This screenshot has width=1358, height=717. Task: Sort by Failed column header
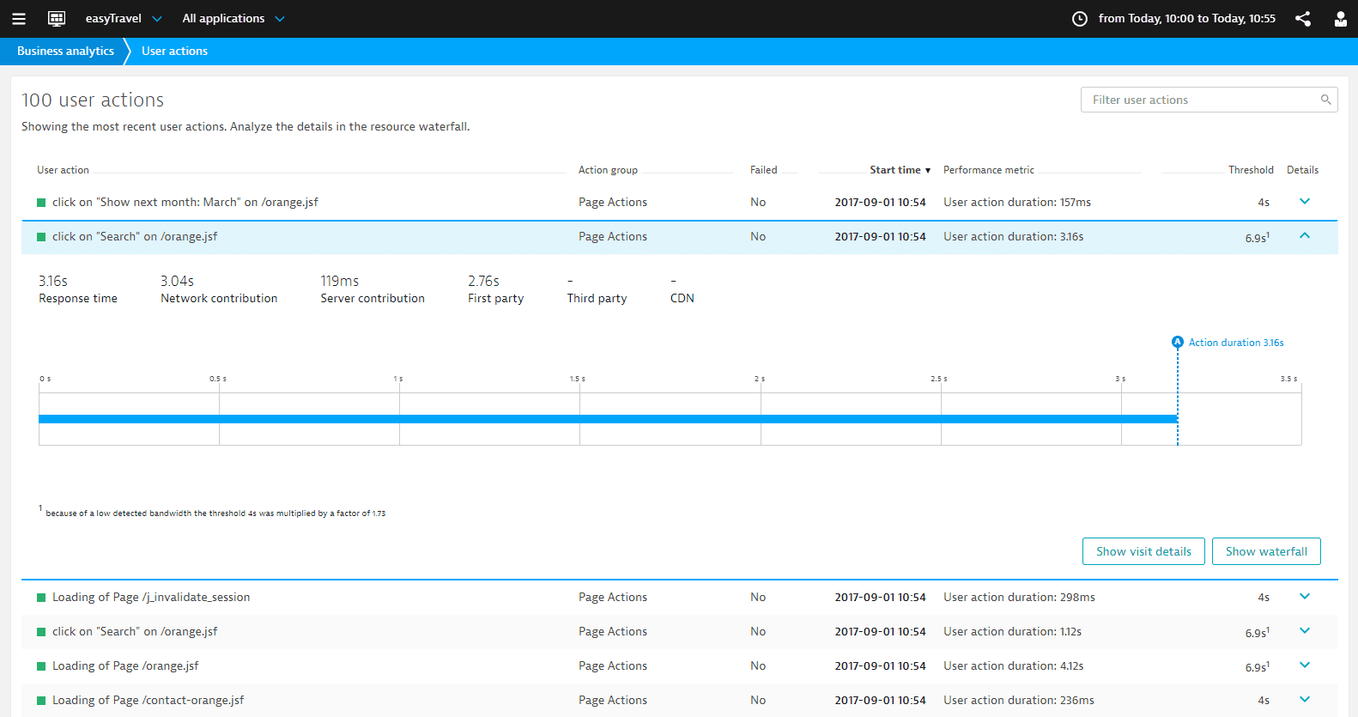tap(763, 170)
